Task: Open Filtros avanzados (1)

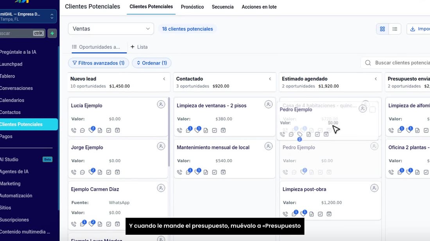Action: [x=99, y=63]
